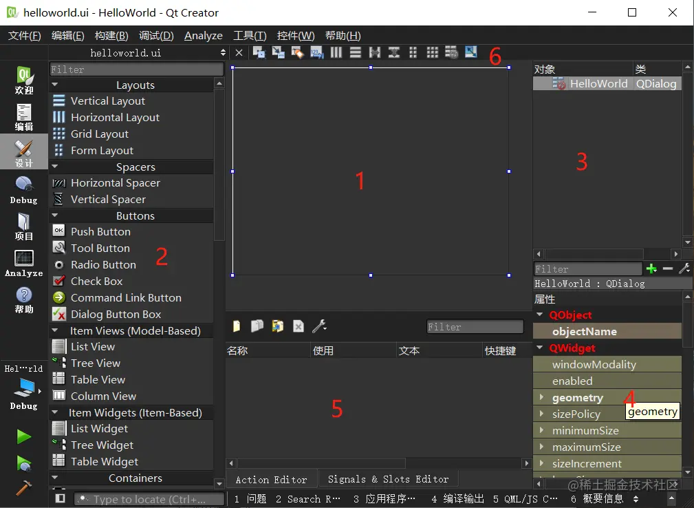Click Paste action icon in Action Editor

click(277, 326)
